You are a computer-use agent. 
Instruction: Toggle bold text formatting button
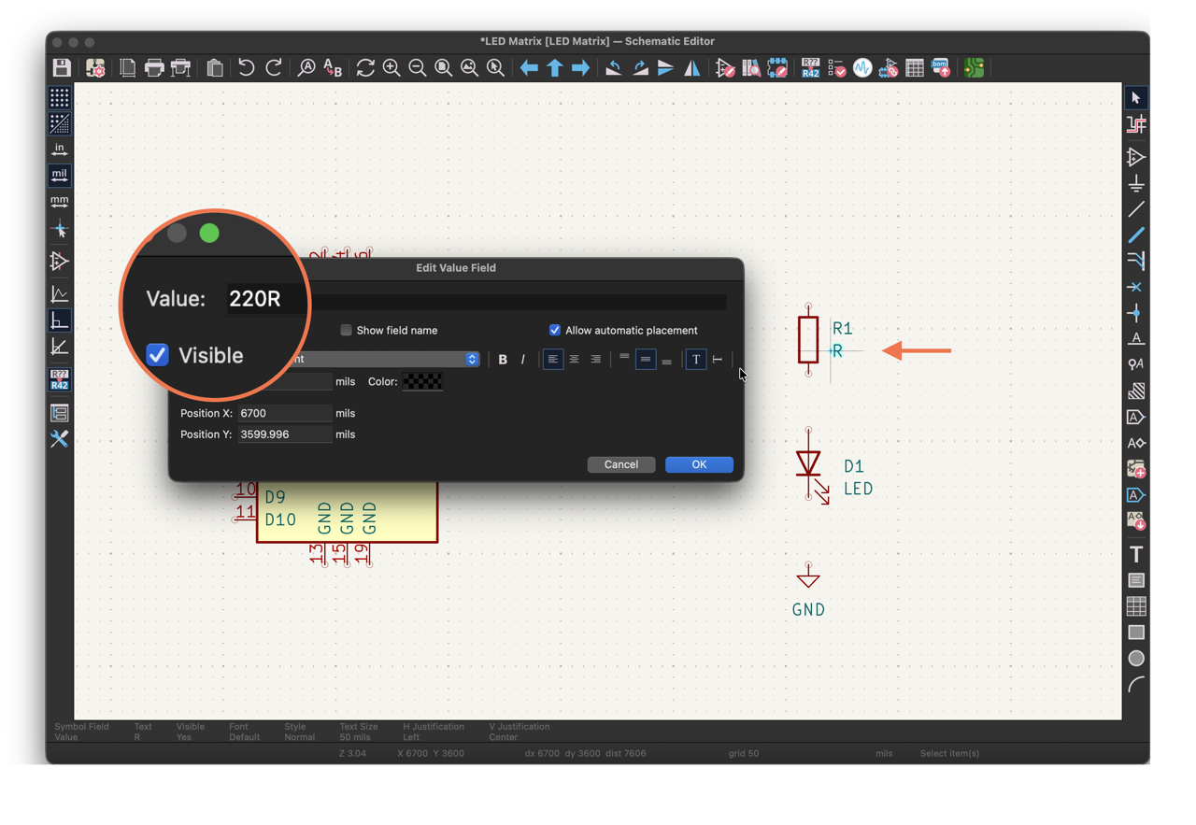coord(503,359)
